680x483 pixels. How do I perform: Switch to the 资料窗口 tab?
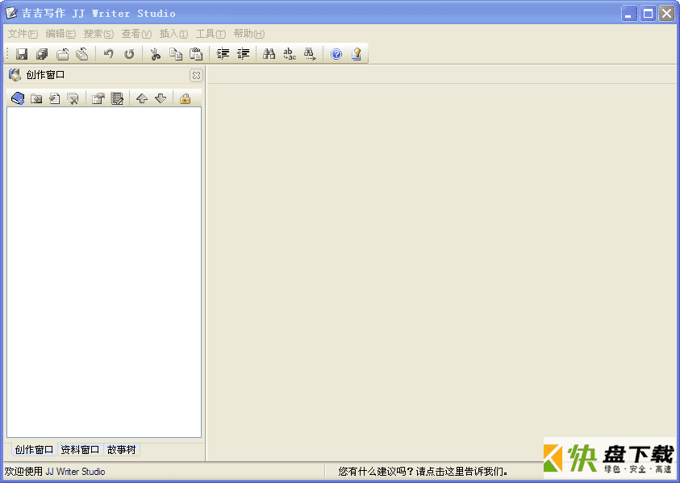[x=80, y=450]
